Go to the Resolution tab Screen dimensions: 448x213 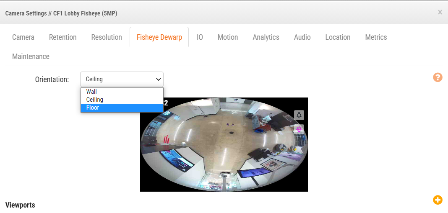coord(107,37)
